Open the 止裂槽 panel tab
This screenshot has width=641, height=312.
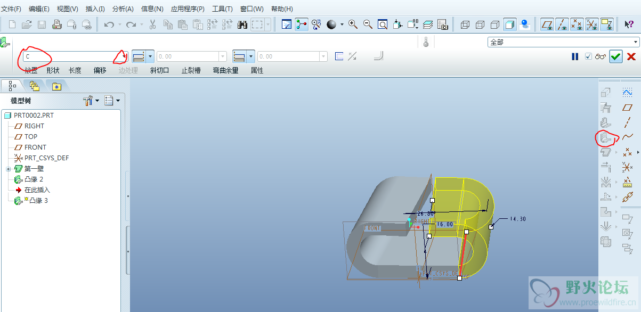coord(191,70)
